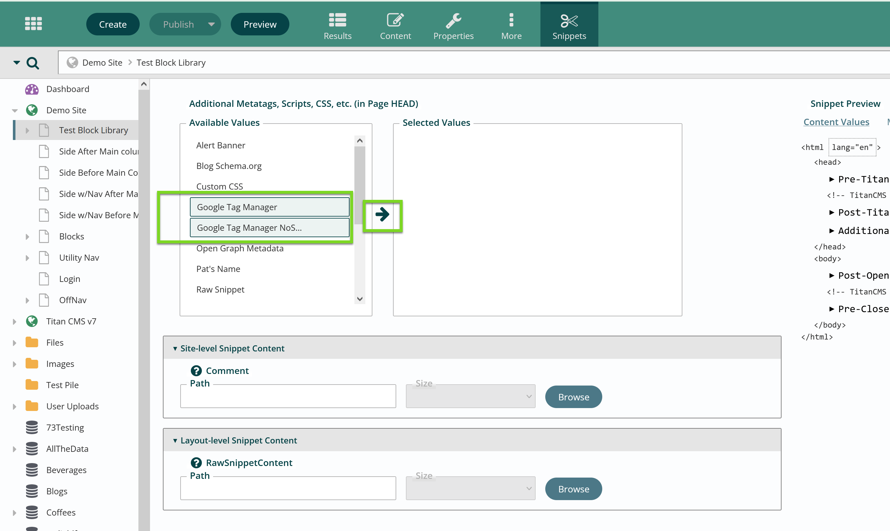
Task: Select the Side After Main column page
Action: tap(98, 151)
